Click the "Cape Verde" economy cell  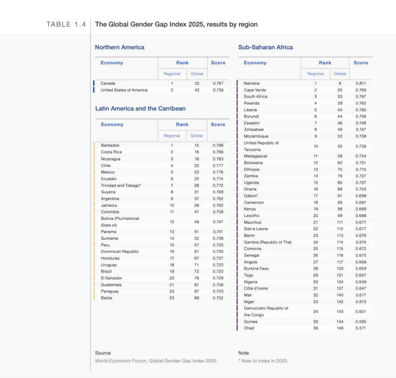click(x=255, y=90)
